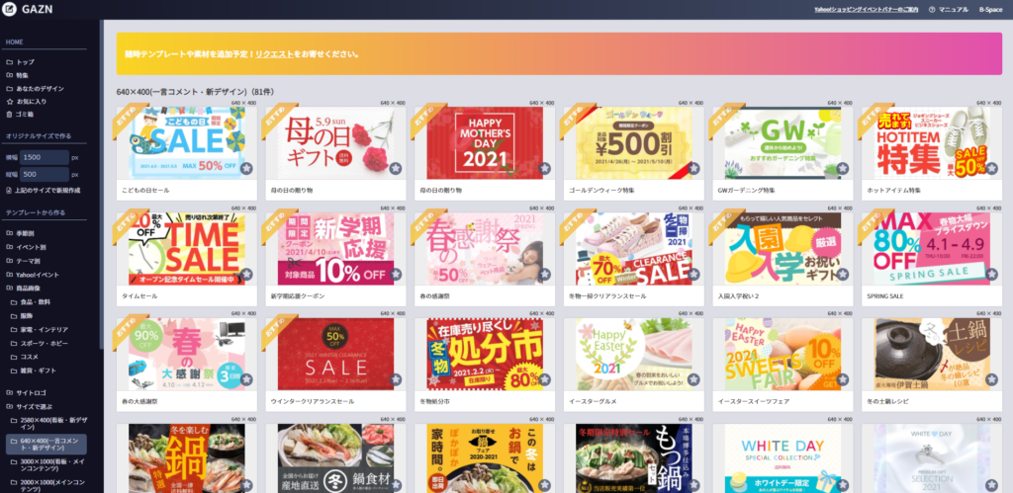1013x493 pixels.
Task: Star the SPRING SALE template
Action: (x=991, y=275)
